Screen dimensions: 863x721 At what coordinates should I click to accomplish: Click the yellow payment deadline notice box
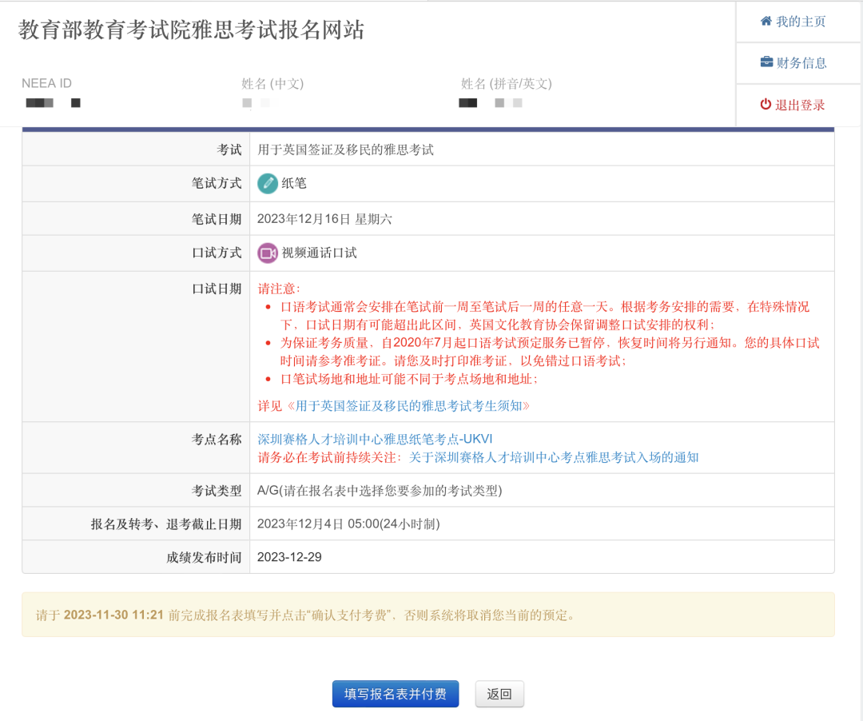[428, 615]
